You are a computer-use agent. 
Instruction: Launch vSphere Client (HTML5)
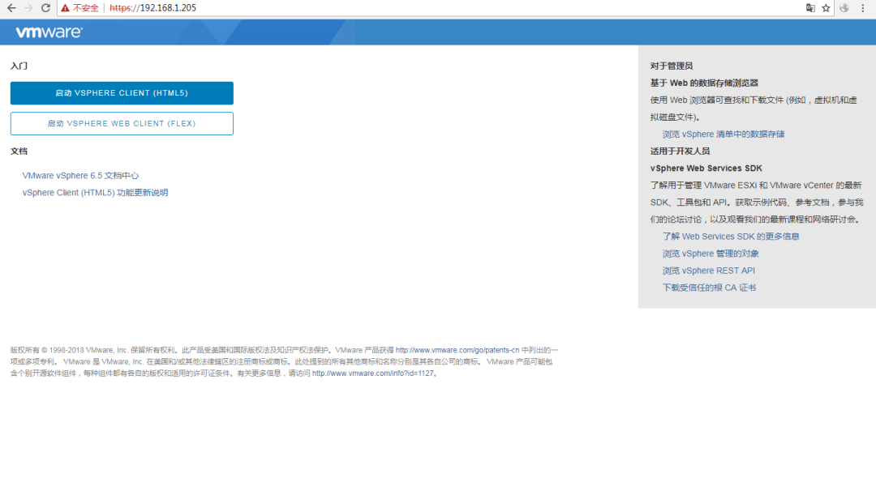pyautogui.click(x=122, y=93)
